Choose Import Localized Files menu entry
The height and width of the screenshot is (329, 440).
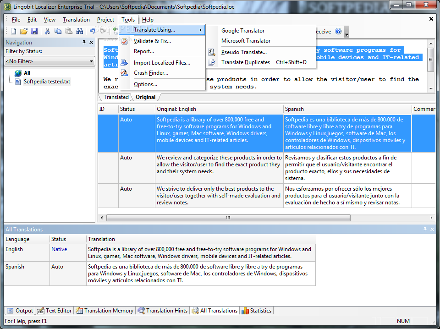click(162, 62)
